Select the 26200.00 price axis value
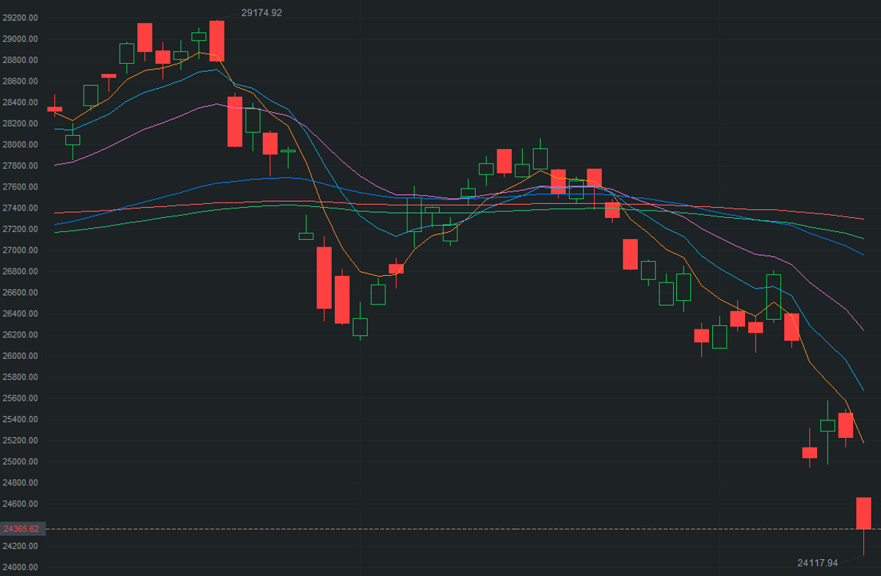 click(21, 335)
